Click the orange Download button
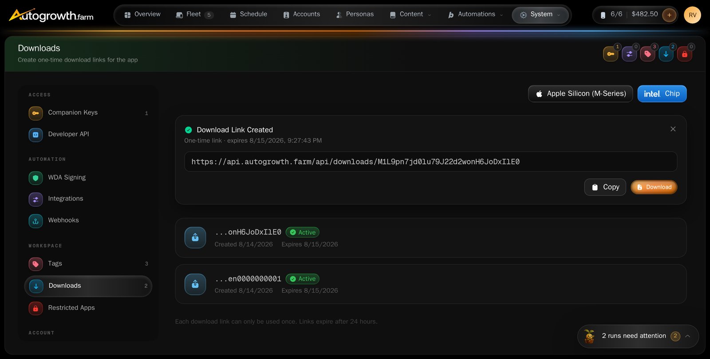Viewport: 710px width, 359px height. (x=654, y=187)
